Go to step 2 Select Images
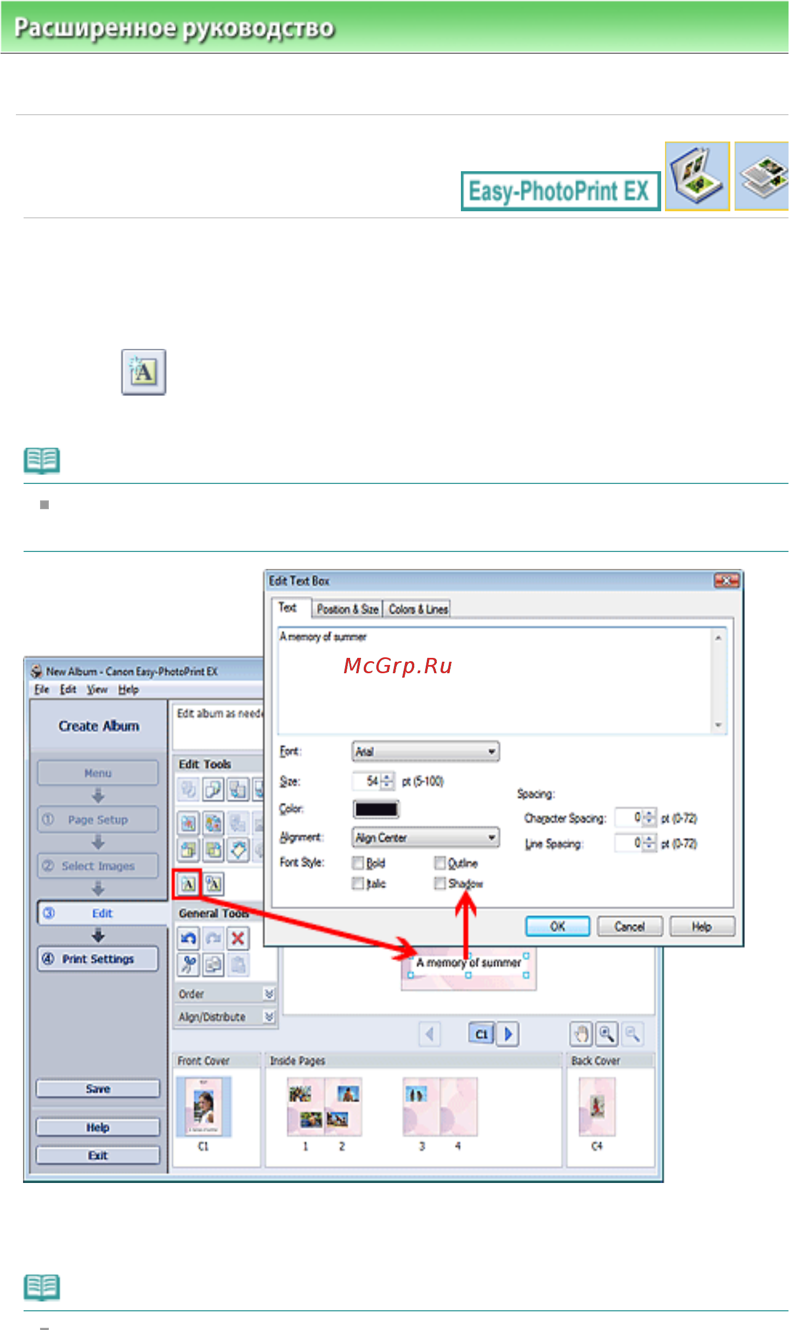The width and height of the screenshot is (789, 1330). pyautogui.click(x=98, y=866)
